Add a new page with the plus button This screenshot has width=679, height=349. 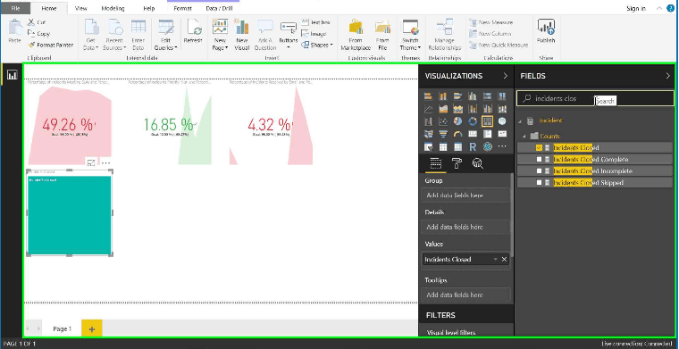tap(91, 329)
